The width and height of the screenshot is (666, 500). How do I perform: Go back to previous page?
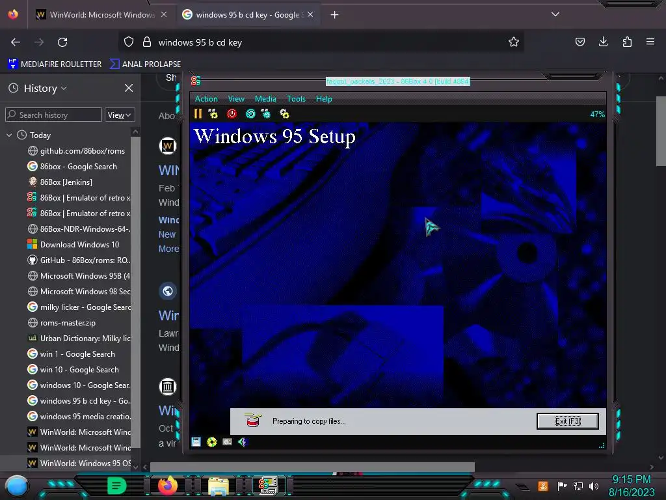coord(16,42)
